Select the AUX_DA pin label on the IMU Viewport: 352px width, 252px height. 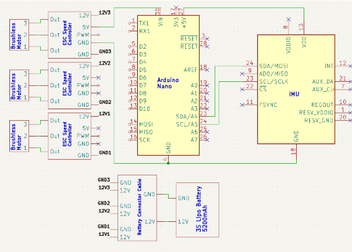pos(322,81)
